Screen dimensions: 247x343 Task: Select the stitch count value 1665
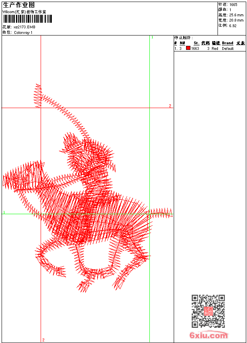click(233, 5)
